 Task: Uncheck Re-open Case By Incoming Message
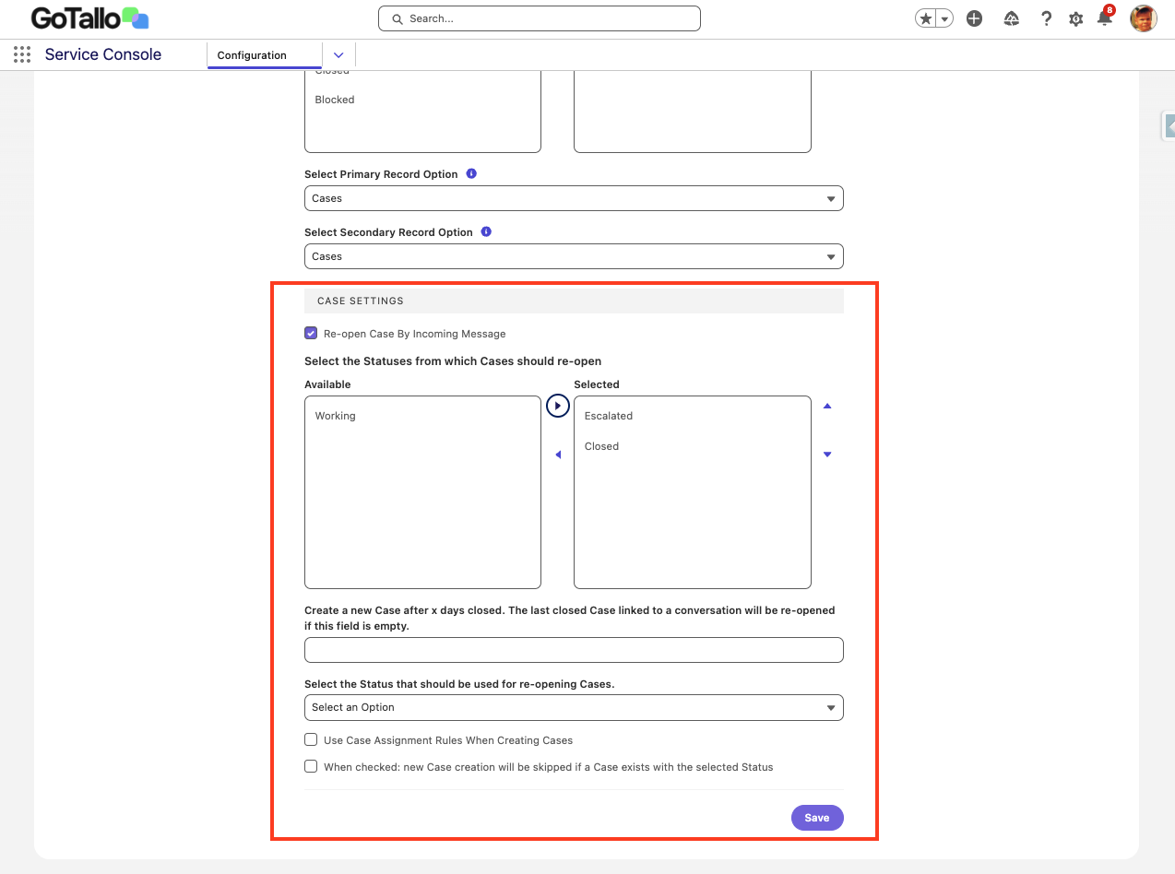pyautogui.click(x=311, y=334)
